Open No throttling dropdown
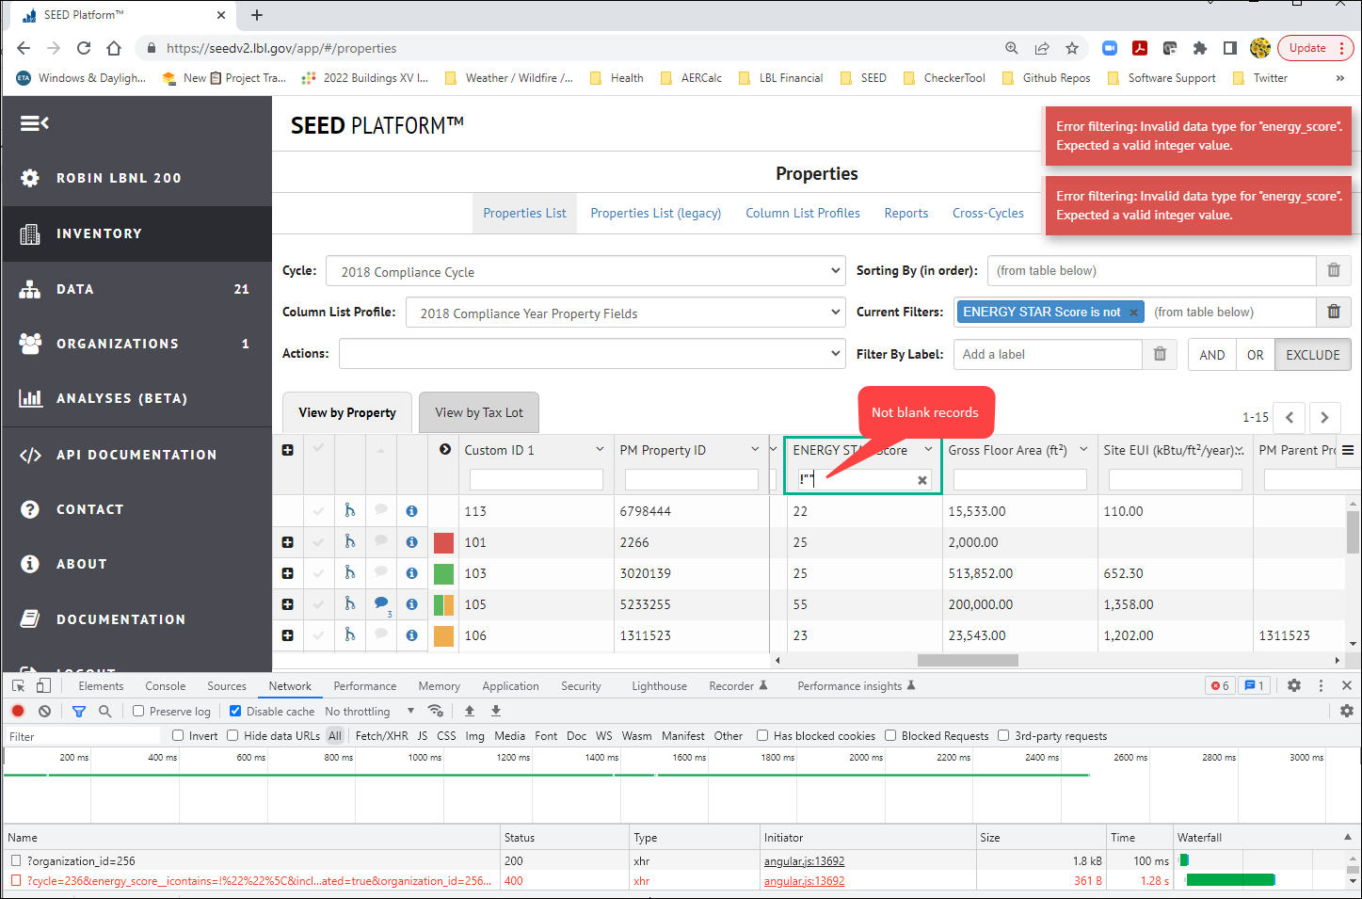This screenshot has width=1362, height=899. [x=369, y=711]
